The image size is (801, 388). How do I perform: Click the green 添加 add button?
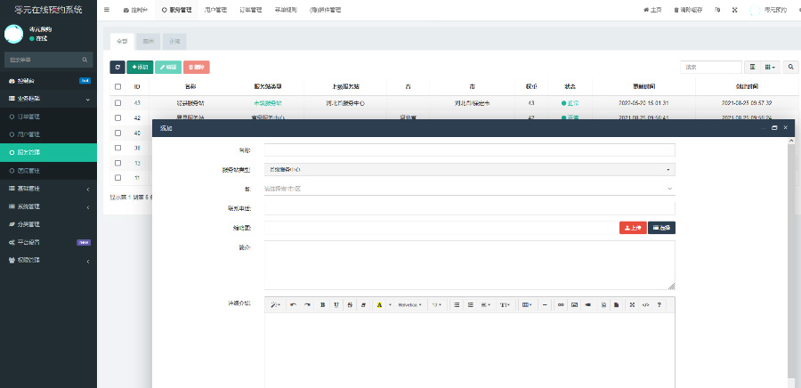tap(140, 67)
